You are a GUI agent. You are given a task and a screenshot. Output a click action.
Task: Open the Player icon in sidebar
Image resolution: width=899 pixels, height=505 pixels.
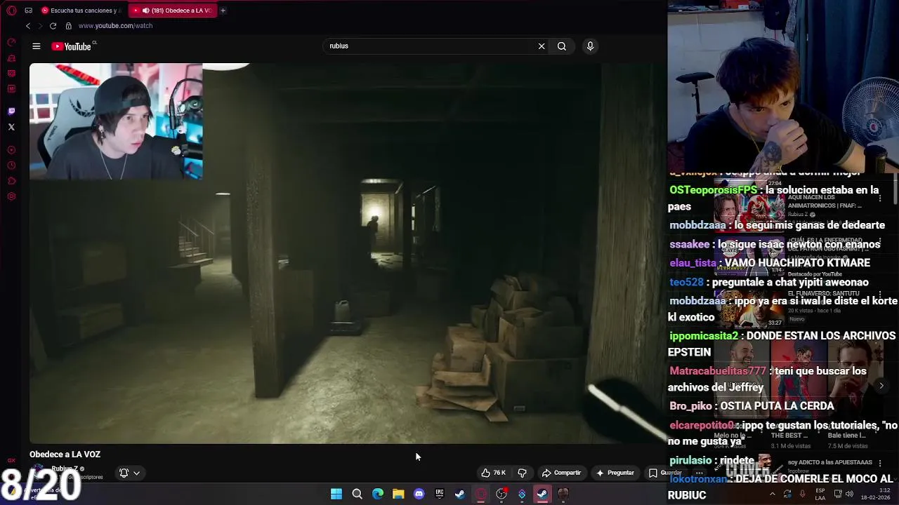11,150
